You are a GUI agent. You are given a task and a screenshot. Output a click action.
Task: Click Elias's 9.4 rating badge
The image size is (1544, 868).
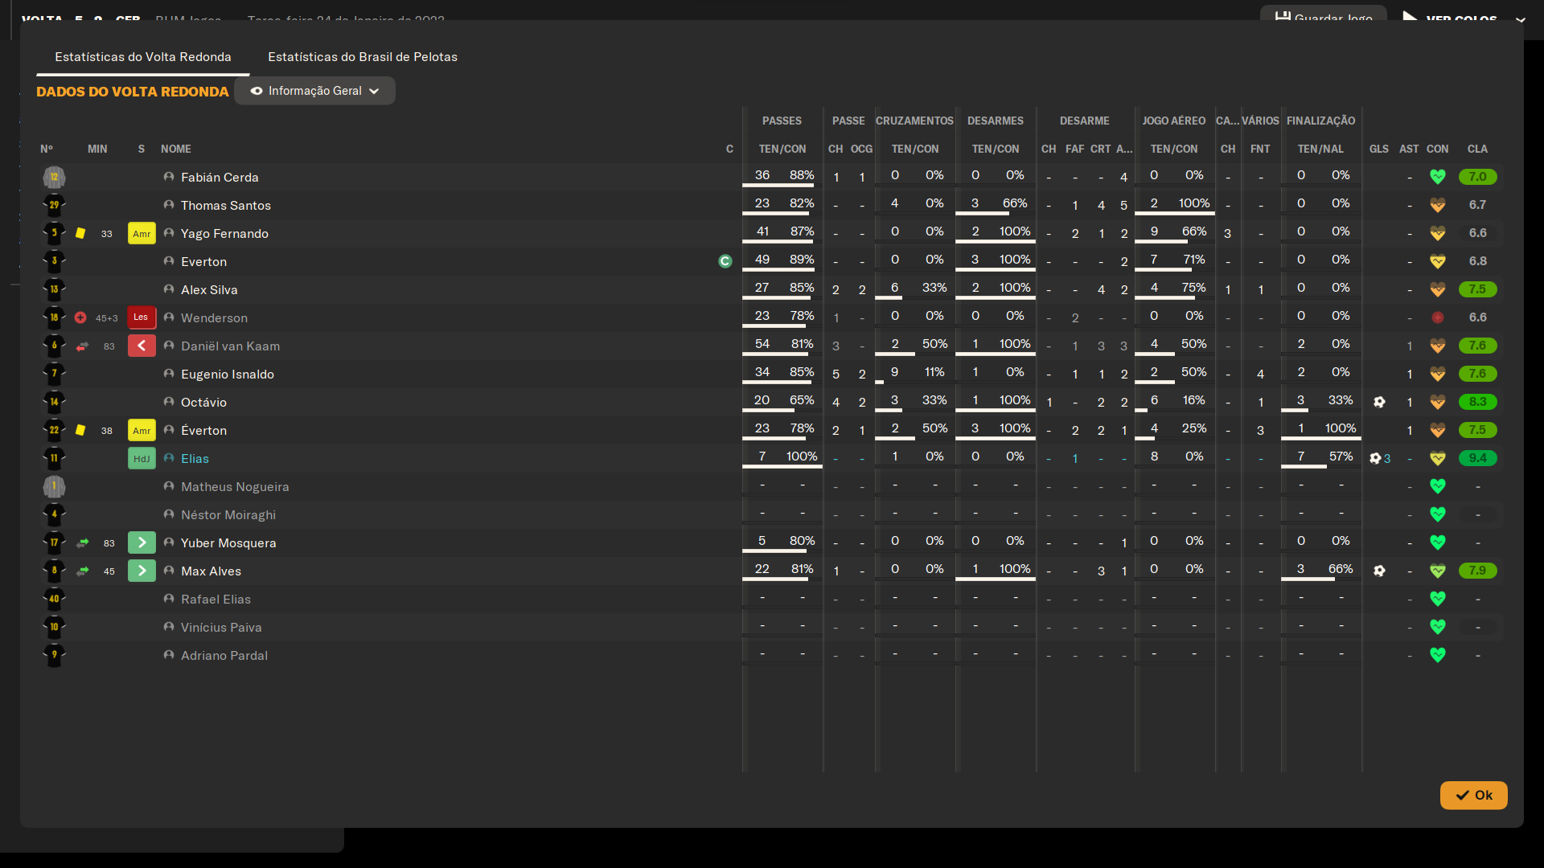(x=1478, y=458)
